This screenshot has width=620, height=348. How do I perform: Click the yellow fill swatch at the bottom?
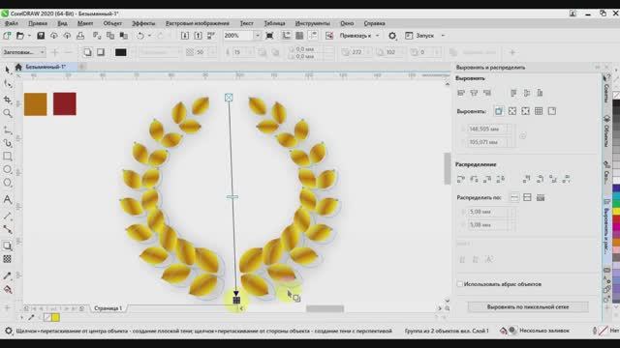pos(55,317)
